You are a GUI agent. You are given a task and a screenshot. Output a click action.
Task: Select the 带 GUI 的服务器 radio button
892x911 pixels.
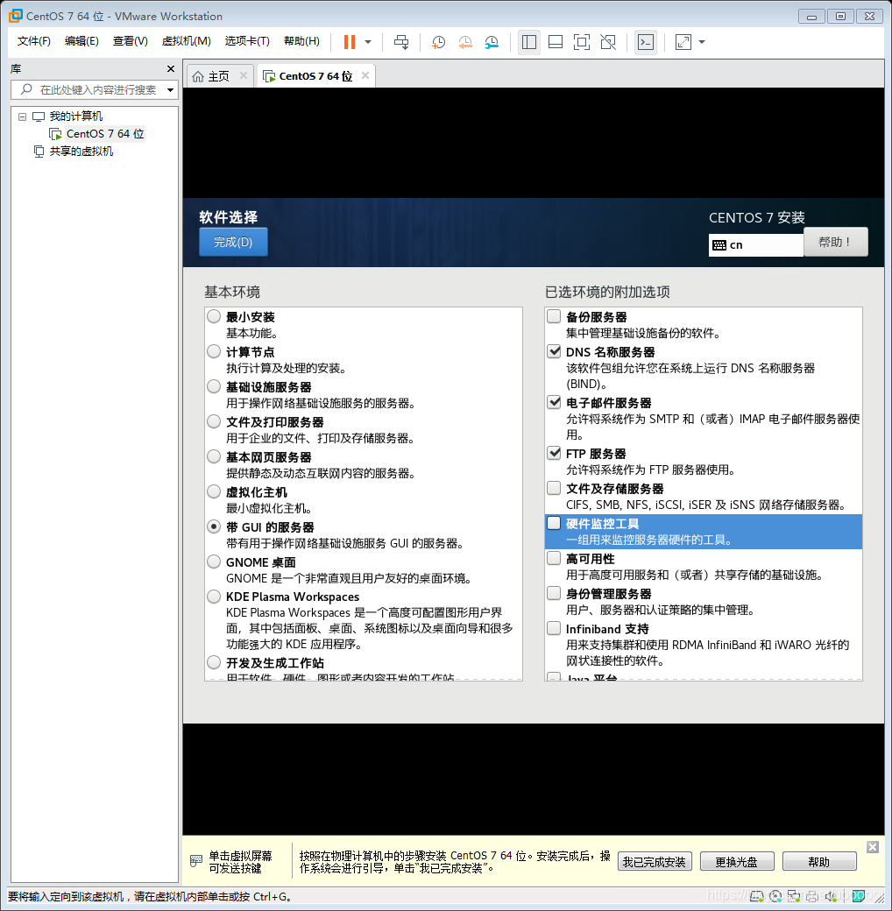[214, 527]
